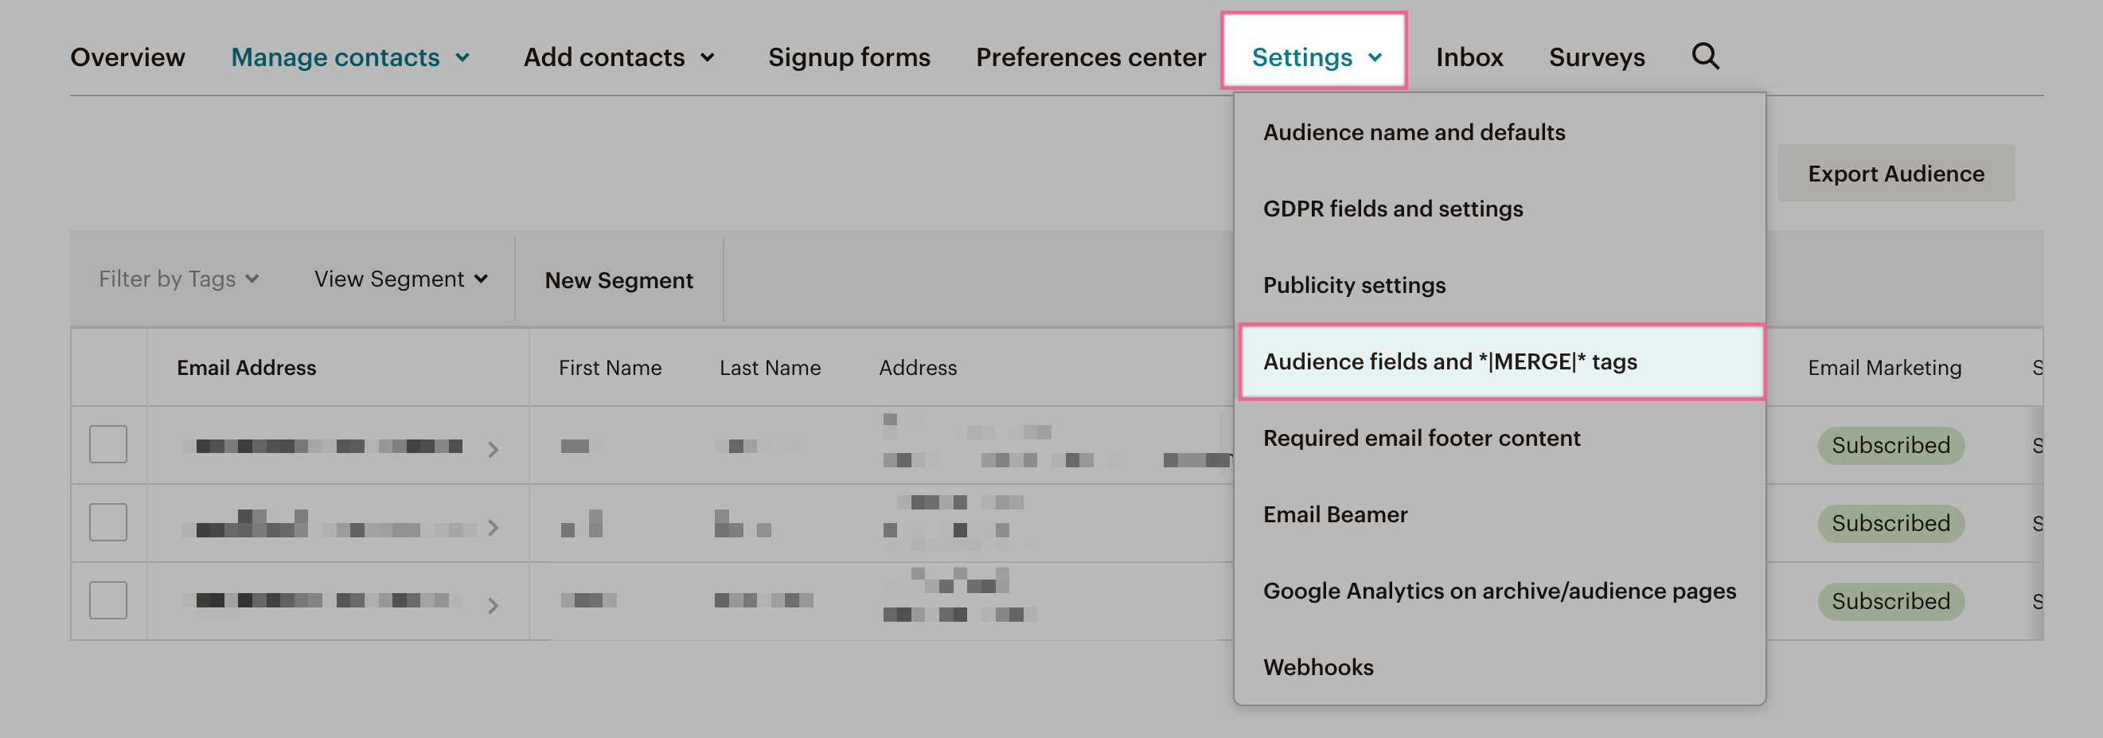The width and height of the screenshot is (2103, 738).
Task: Open the Filter by Tags dropdown
Action: pos(179,279)
